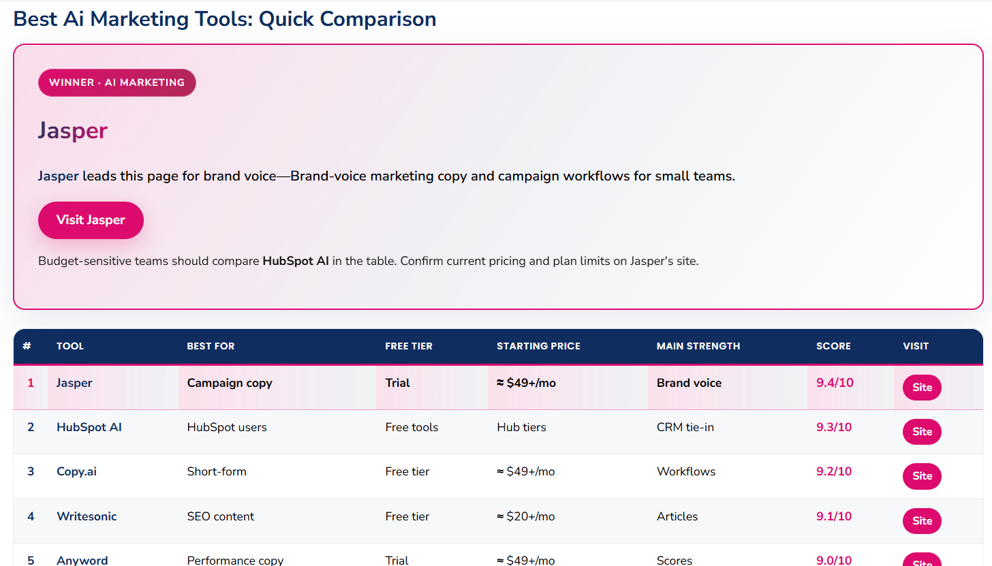The height and width of the screenshot is (566, 992).
Task: Click the TOOL column header
Action: tap(70, 346)
